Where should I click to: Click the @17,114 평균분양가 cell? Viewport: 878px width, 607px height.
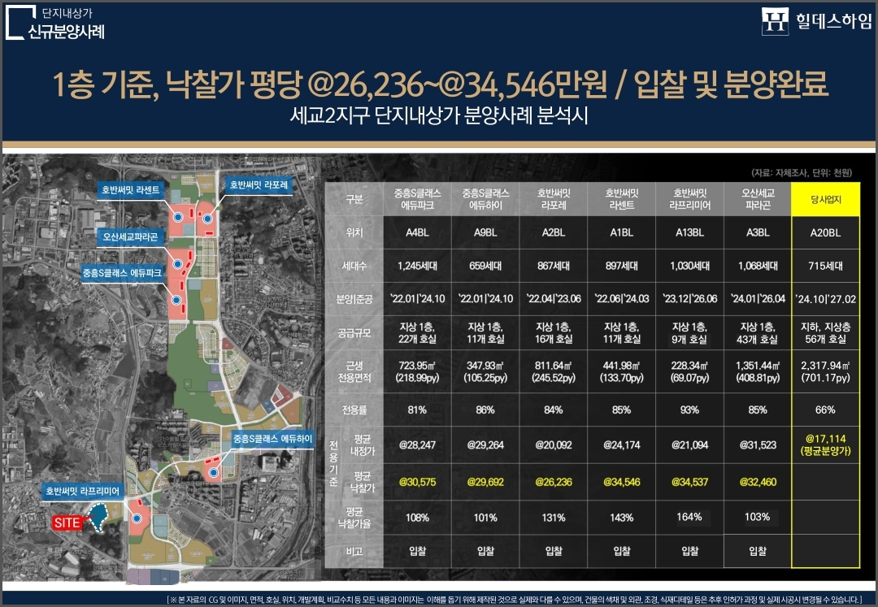[825, 444]
